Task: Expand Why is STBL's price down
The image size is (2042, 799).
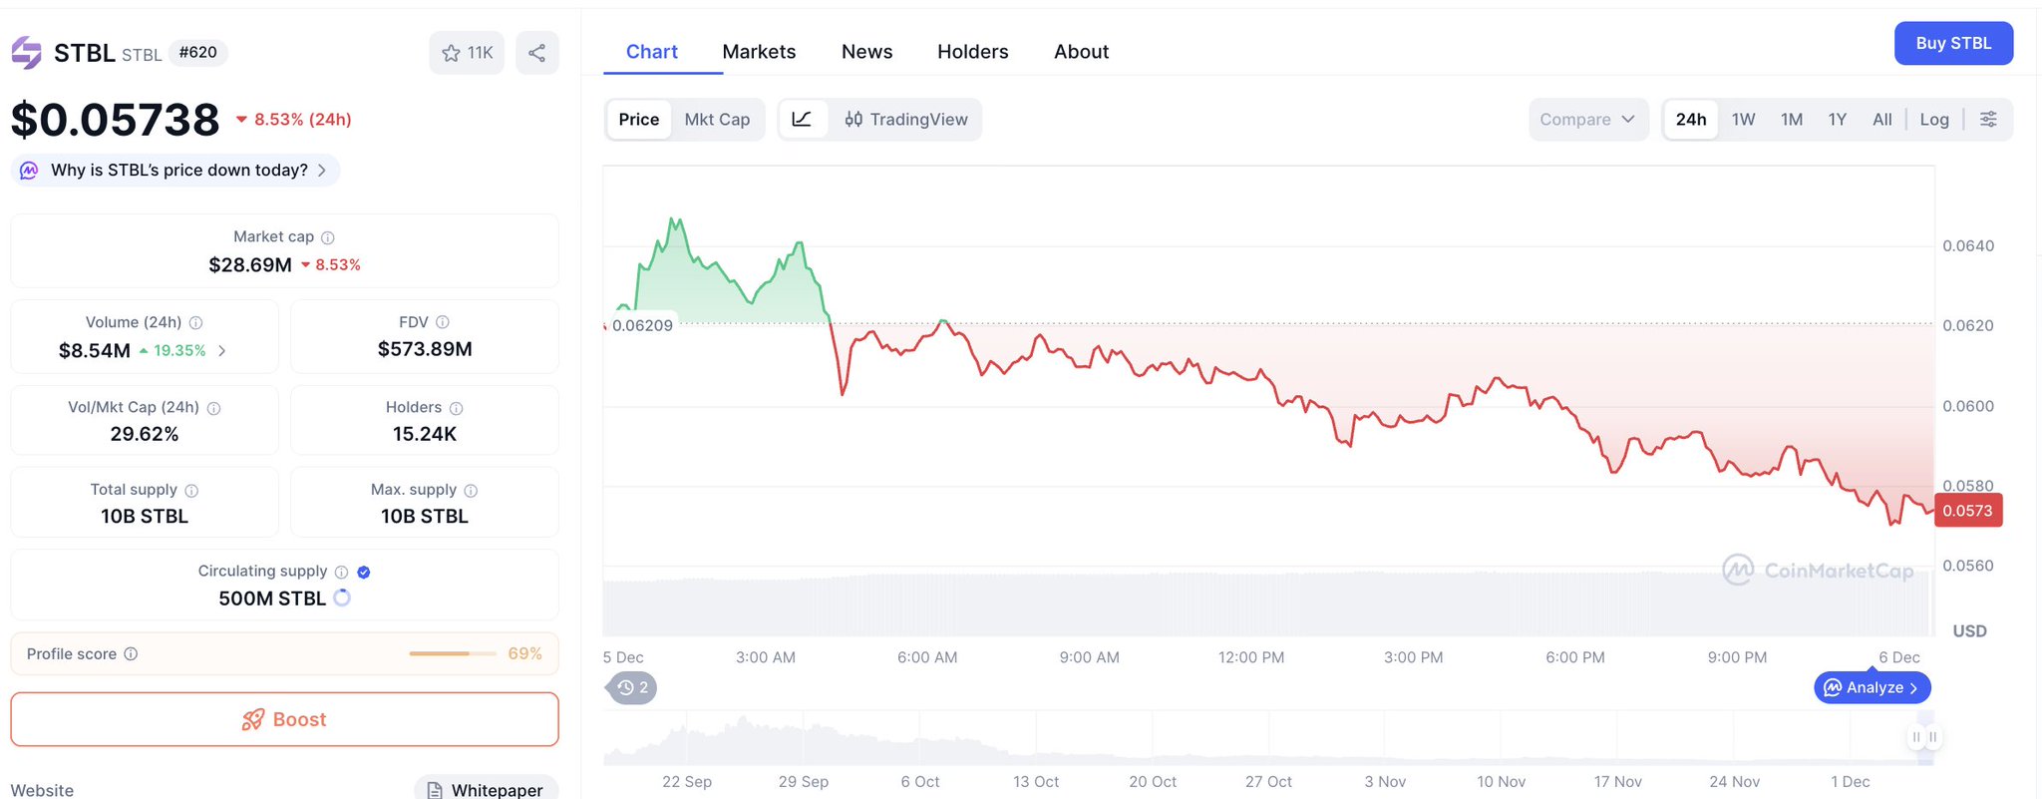Action: [321, 171]
